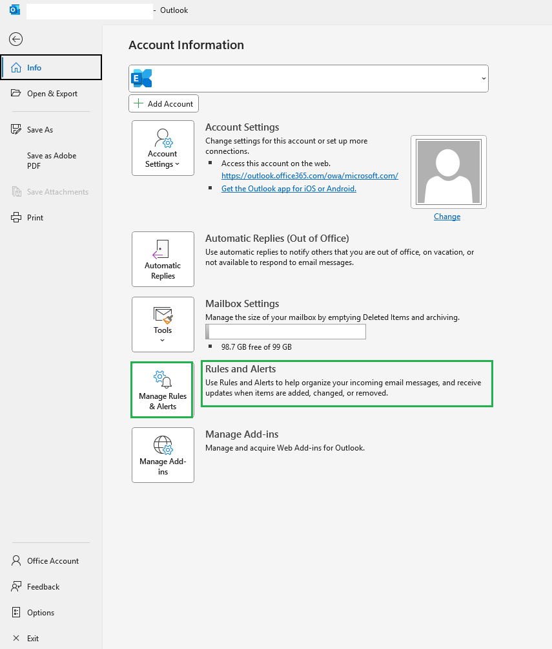Click the Add Account button

tap(163, 103)
